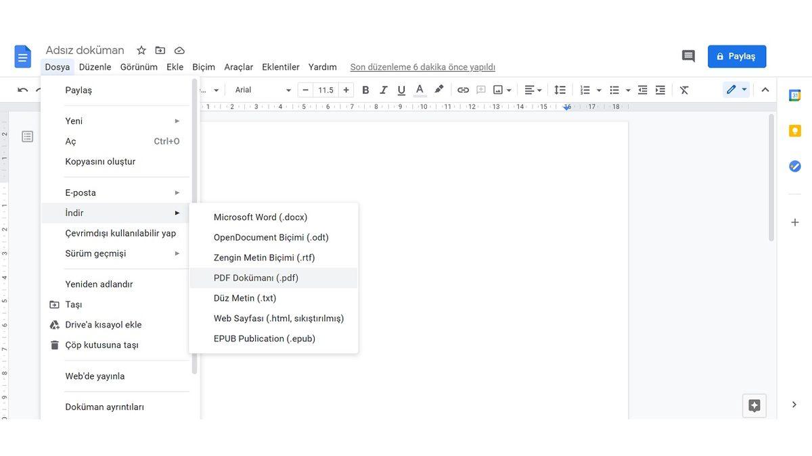
Task: Click the blue Paylaş button
Action: click(736, 56)
